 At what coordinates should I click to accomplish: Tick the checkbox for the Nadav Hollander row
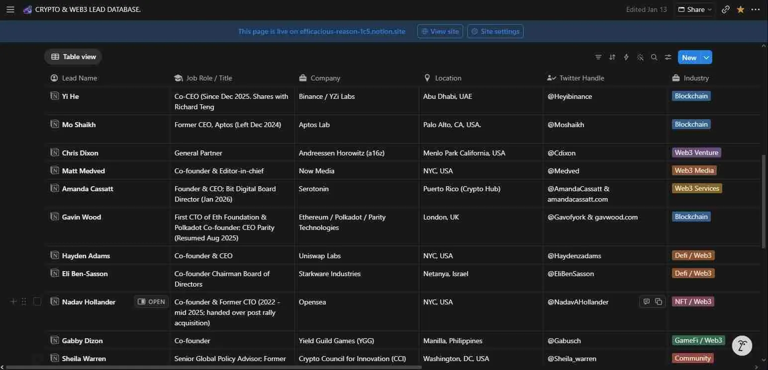tap(37, 301)
